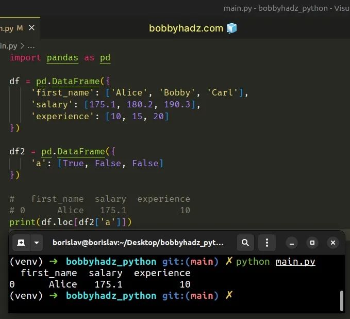This screenshot has height=319, width=350.
Task: Click the 'a' key in df2 dict
Action: pyautogui.click(x=39, y=163)
